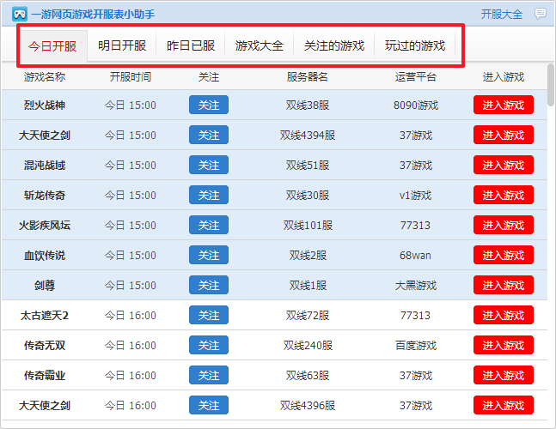
Task: Select the 剑尊 game name
Action: 45,286
